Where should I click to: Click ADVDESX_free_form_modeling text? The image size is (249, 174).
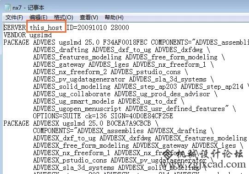point(81,146)
